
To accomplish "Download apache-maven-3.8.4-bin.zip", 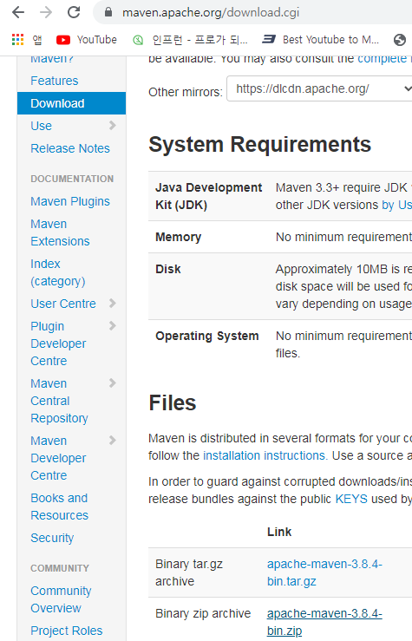I will coord(324,622).
